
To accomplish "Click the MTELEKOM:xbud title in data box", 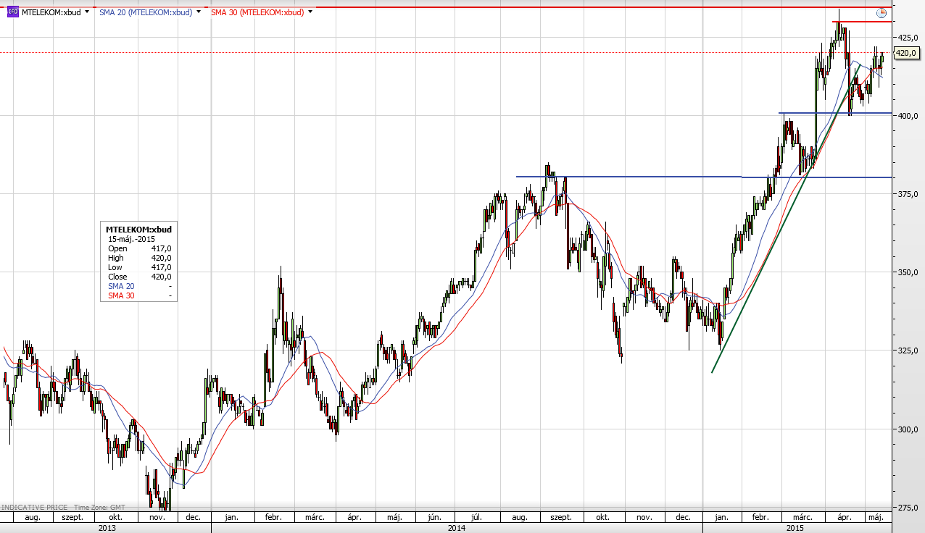I will click(138, 230).
